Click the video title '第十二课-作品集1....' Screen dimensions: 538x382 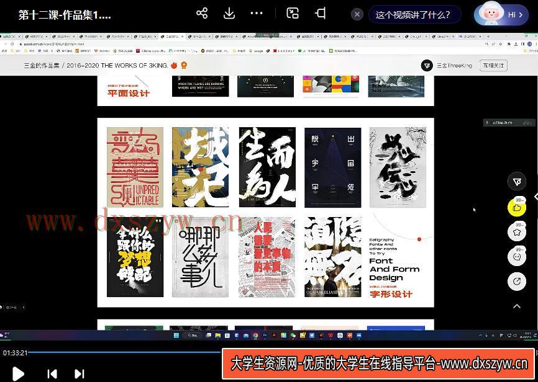[x=65, y=15]
